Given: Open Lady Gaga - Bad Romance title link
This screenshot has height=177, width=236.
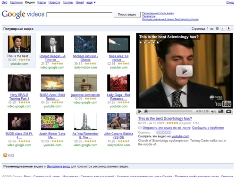Looking at the screenshot, I should [x=118, y=97].
